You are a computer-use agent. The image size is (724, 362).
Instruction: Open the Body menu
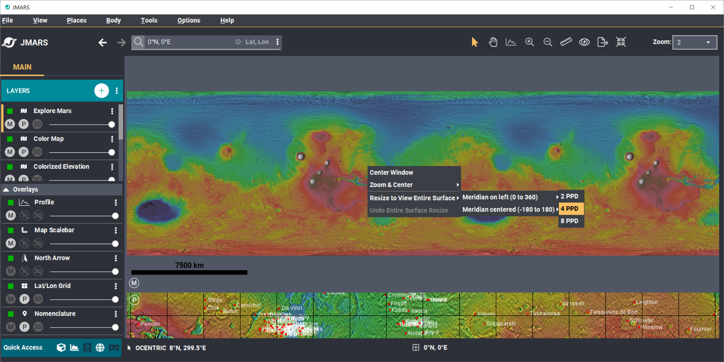click(114, 20)
